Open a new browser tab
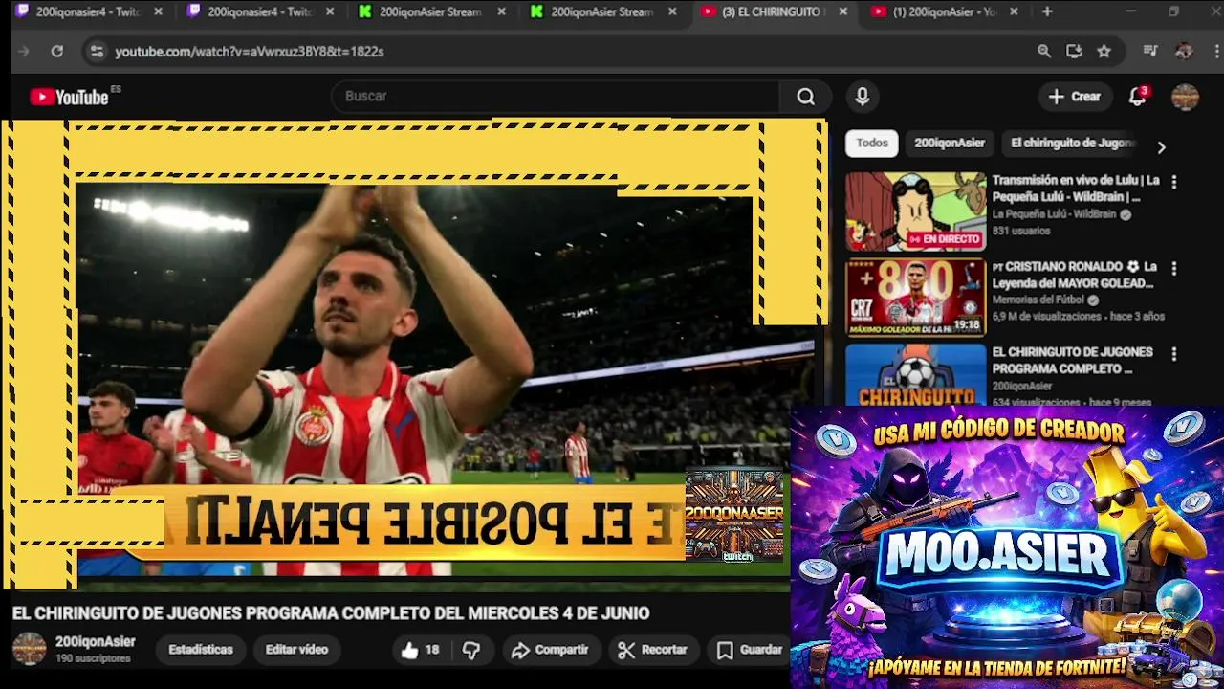The height and width of the screenshot is (689, 1224). click(1047, 11)
